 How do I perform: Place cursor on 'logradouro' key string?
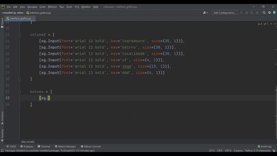133,41
